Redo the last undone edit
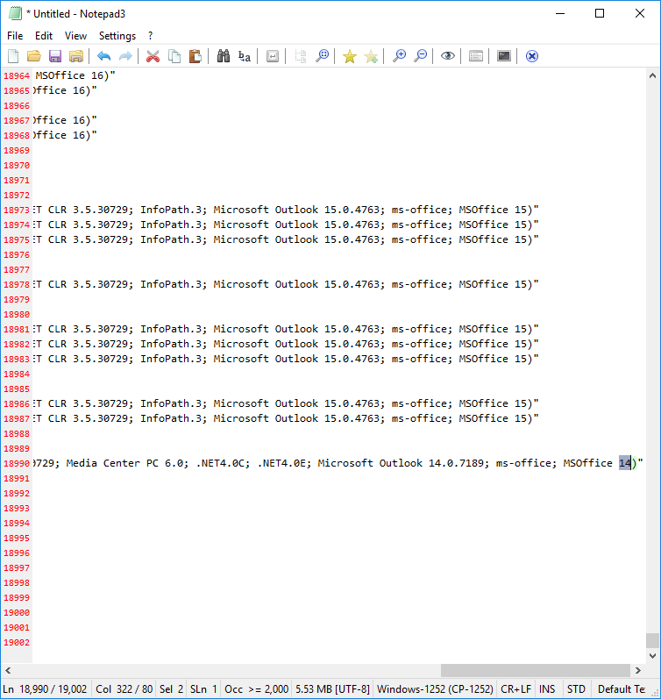Screen dimensions: 661x699 coord(125,56)
